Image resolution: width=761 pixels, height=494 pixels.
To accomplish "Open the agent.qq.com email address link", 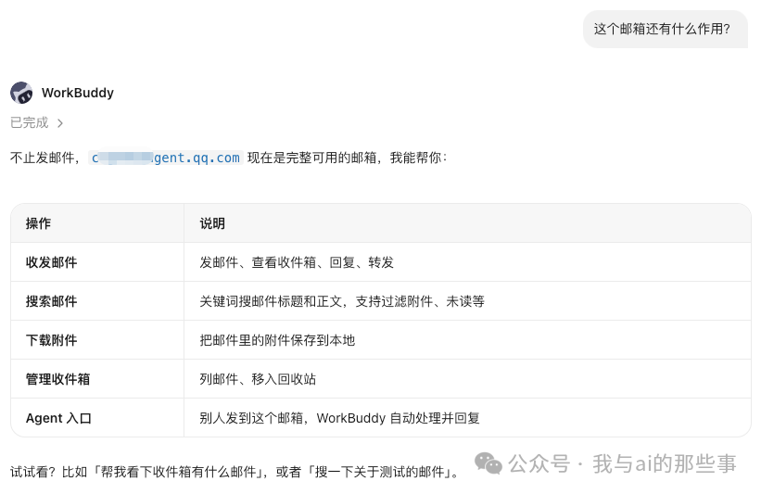I will (166, 158).
